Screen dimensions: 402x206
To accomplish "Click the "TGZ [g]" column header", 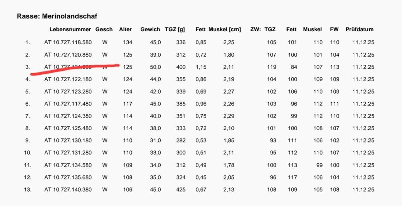I will pos(175,29).
